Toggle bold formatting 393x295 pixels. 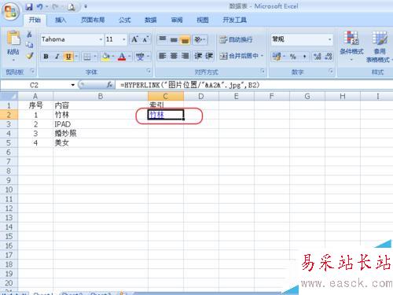[46, 57]
